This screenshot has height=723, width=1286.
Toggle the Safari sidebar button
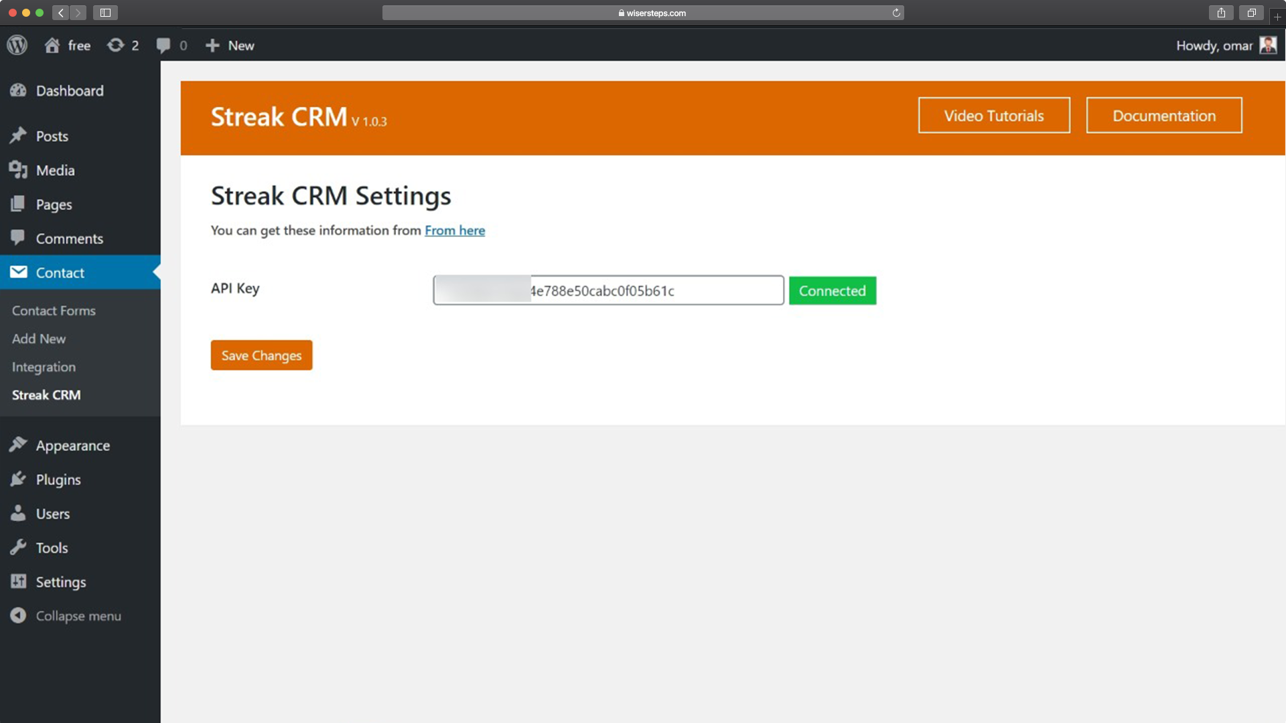[105, 13]
